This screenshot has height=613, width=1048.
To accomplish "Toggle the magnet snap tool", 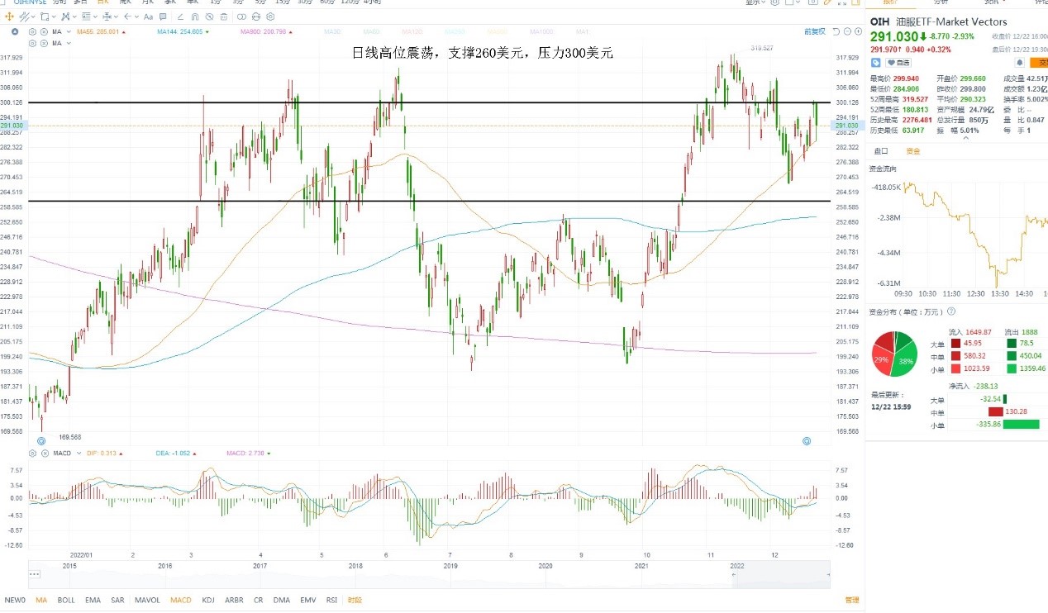I will click(195, 17).
